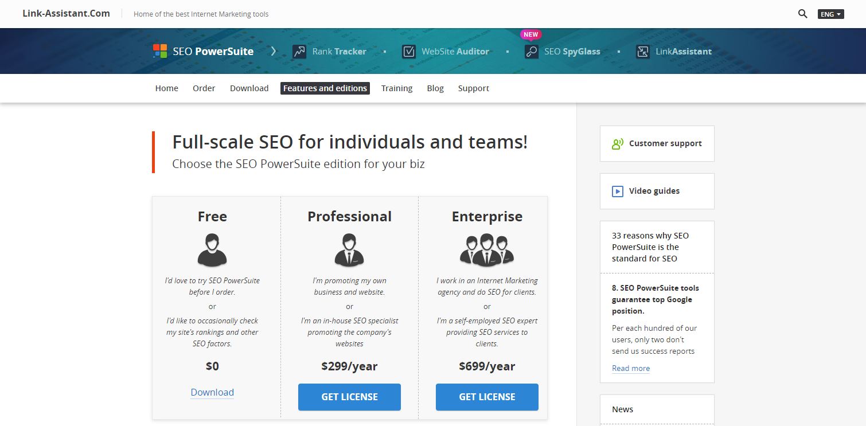
Task: Click the WebSite Auditor checkmark icon
Action: (x=408, y=52)
